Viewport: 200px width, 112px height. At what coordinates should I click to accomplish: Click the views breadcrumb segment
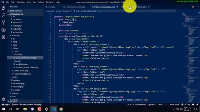click(58, 11)
